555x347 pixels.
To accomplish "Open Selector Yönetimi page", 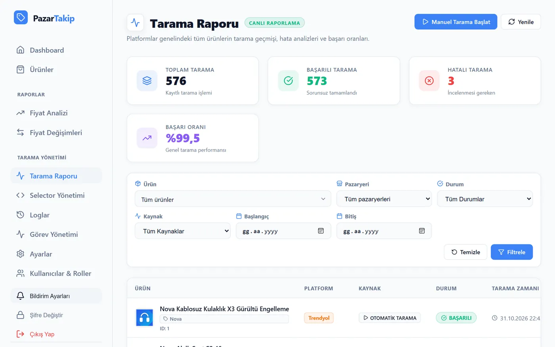I will coord(56,195).
